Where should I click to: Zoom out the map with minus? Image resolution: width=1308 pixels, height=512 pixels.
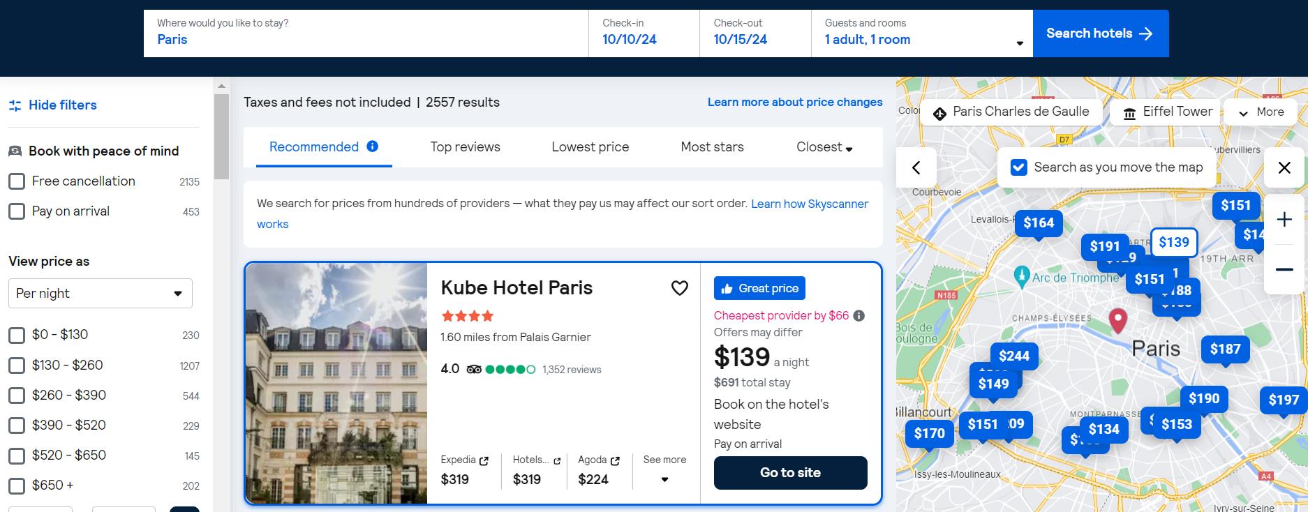point(1284,269)
